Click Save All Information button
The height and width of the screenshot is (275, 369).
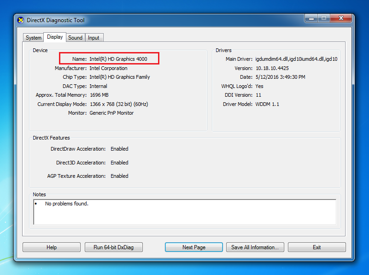click(x=255, y=247)
